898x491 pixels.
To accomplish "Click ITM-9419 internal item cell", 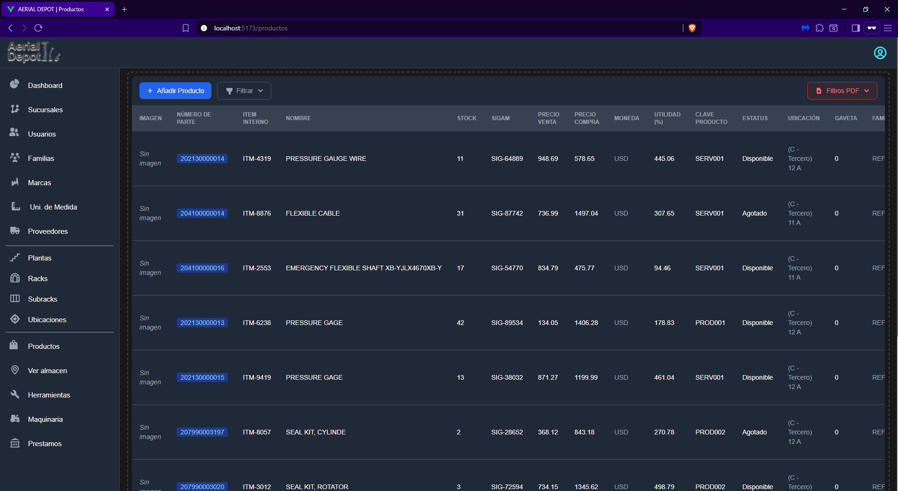I will [257, 377].
